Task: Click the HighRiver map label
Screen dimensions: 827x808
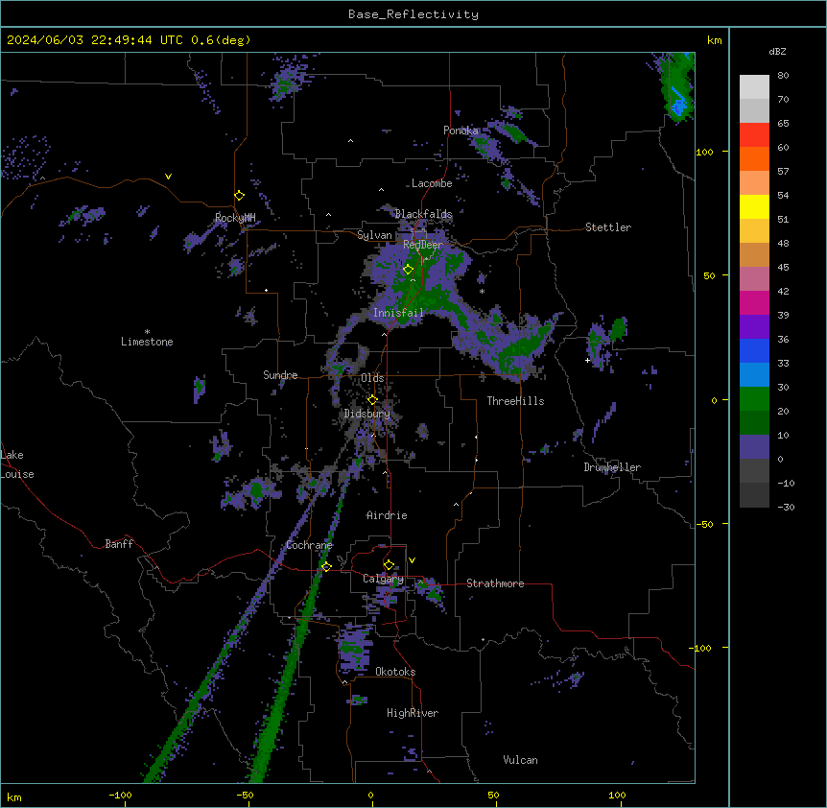Action: click(413, 713)
